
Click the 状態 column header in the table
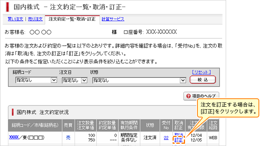click(x=150, y=125)
